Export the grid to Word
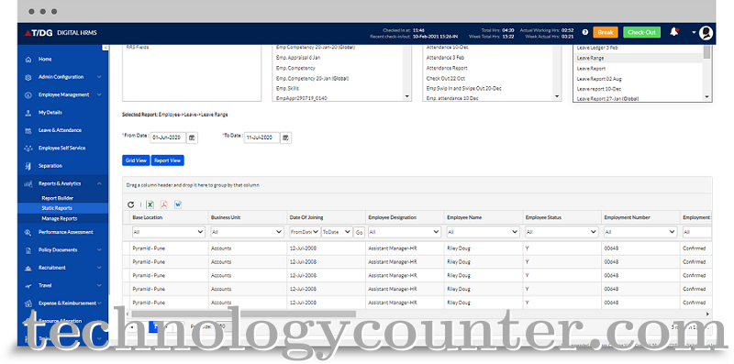The width and height of the screenshot is (734, 364). (x=178, y=204)
